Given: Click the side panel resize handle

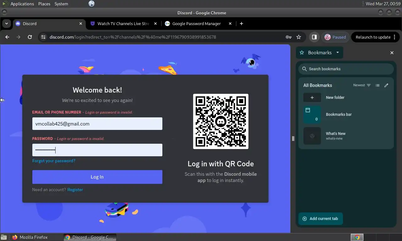Looking at the screenshot, I should click(293, 138).
